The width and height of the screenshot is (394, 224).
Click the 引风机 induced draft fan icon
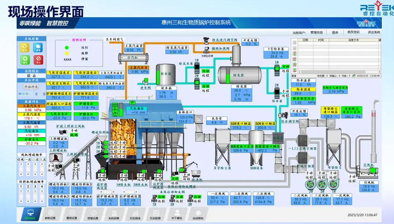[x=368, y=172]
